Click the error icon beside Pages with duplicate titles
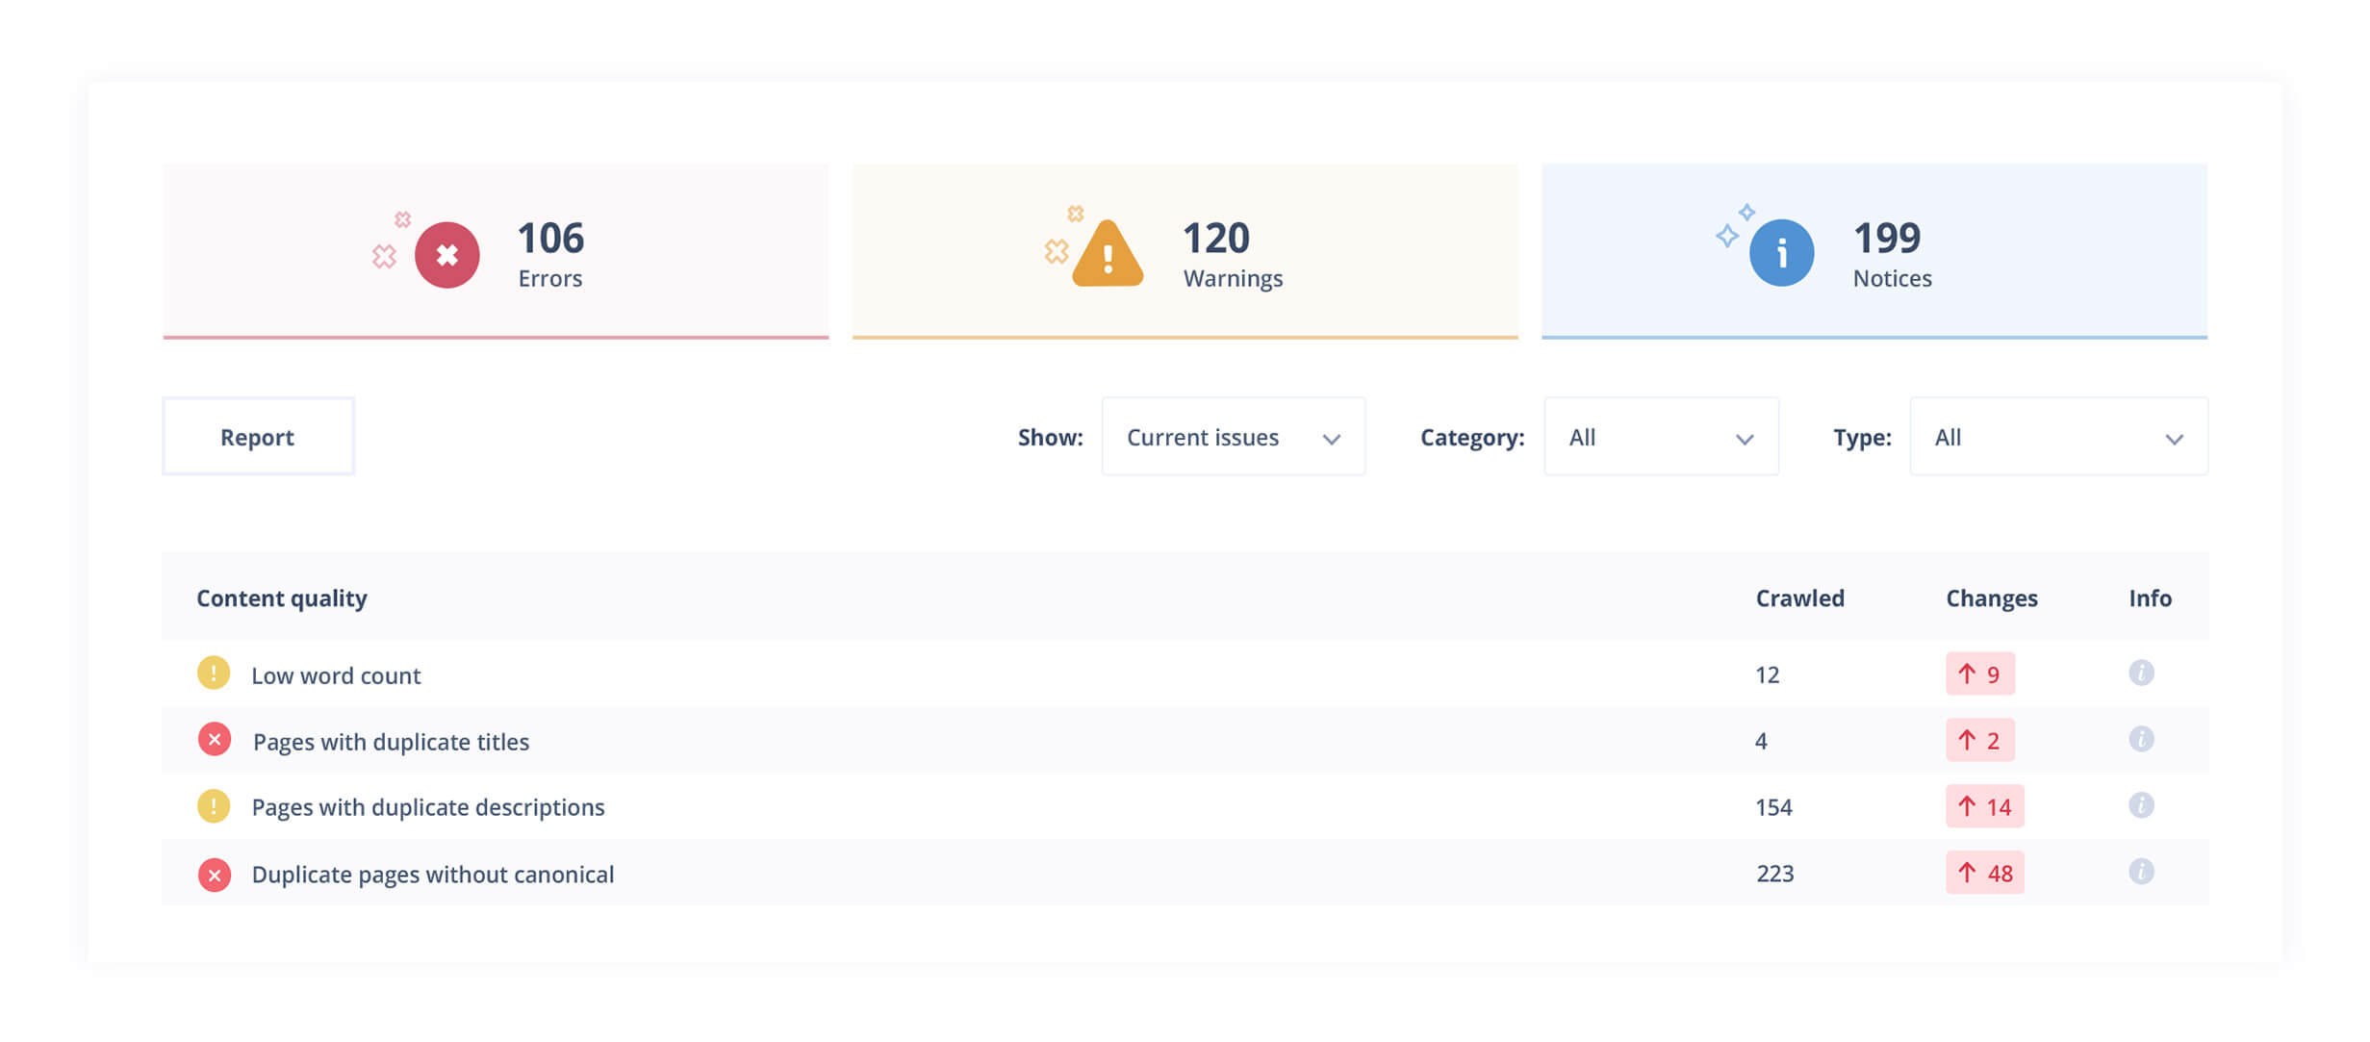Screen dimensions: 2370x1042 tap(216, 741)
